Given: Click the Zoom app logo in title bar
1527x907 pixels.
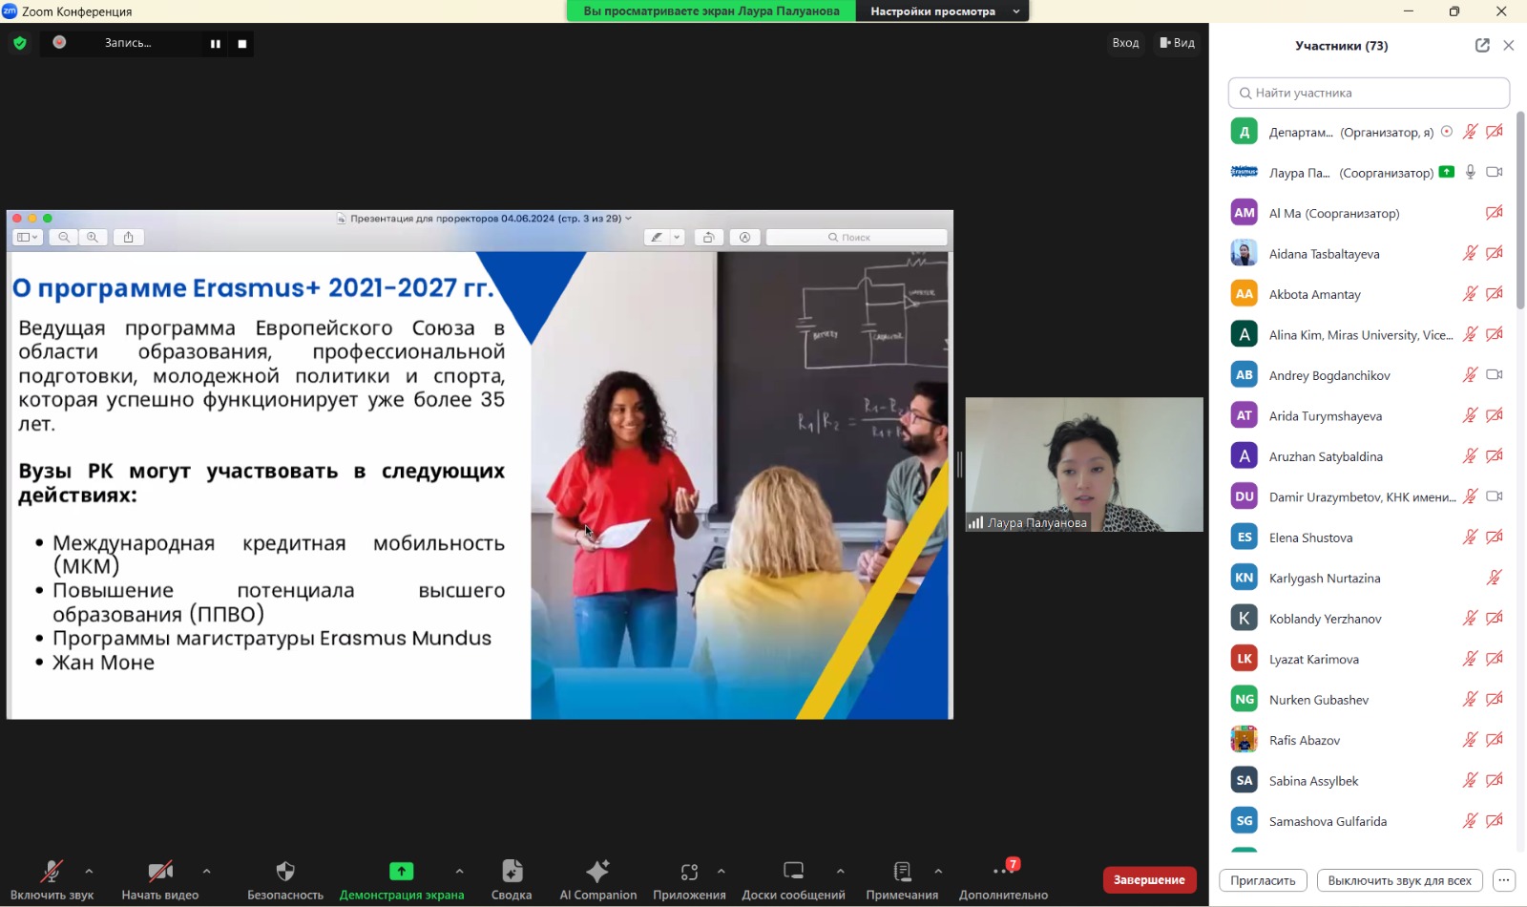Looking at the screenshot, I should point(10,11).
